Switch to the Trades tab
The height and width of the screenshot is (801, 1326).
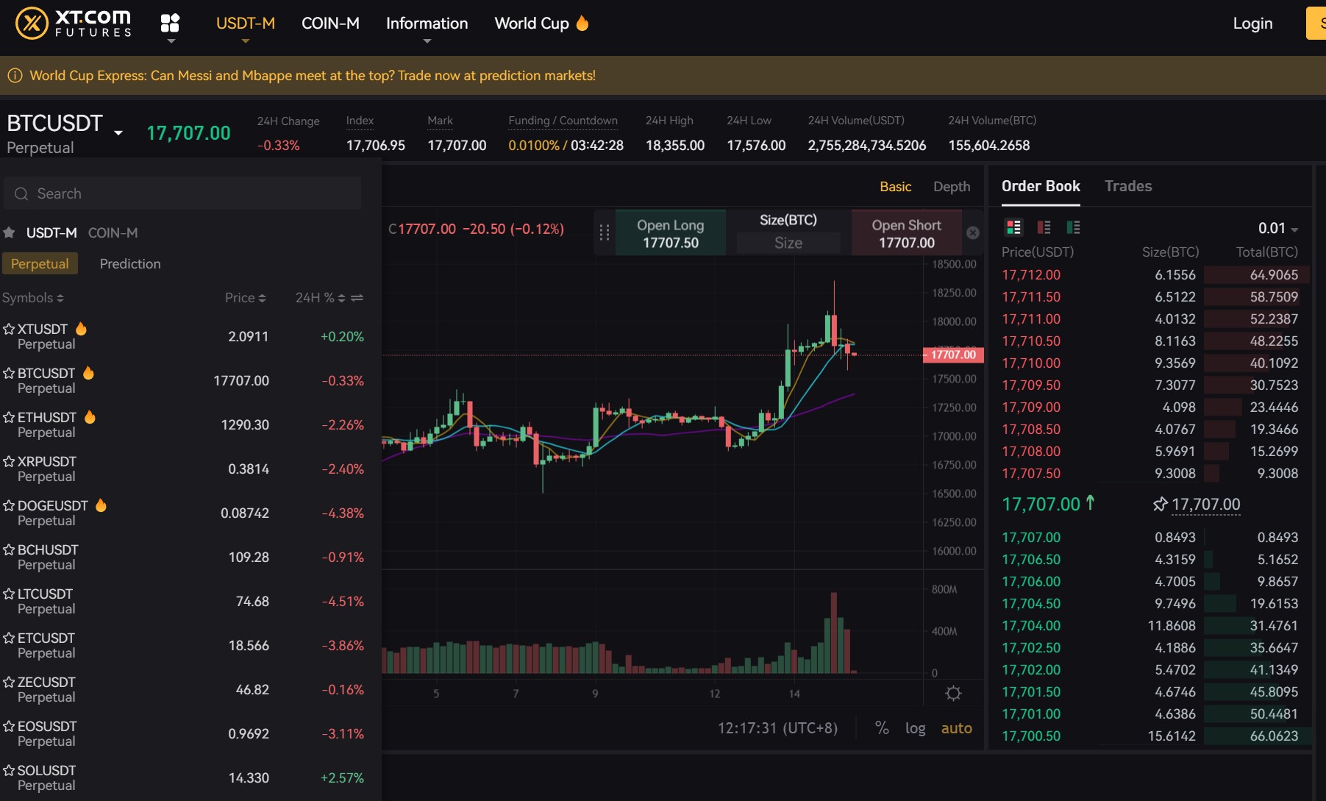[x=1127, y=186]
